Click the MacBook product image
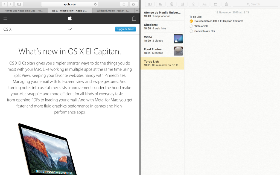Image resolution: width=280 pixels, height=175 pixels. point(47,149)
